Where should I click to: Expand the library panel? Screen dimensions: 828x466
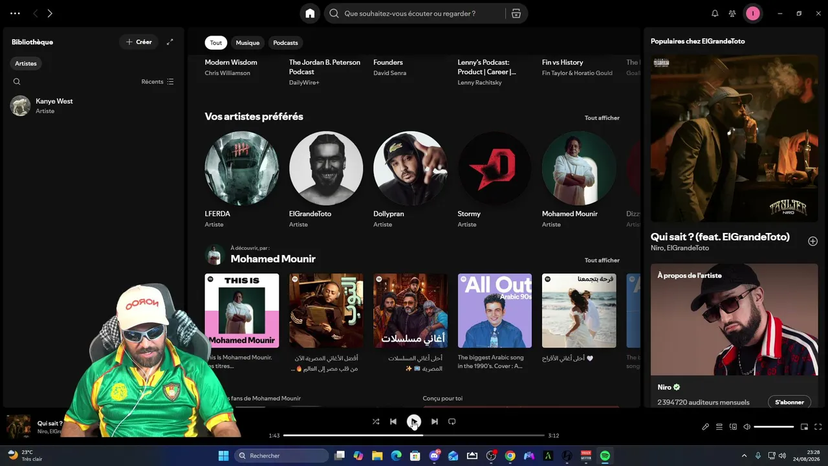[x=170, y=42]
